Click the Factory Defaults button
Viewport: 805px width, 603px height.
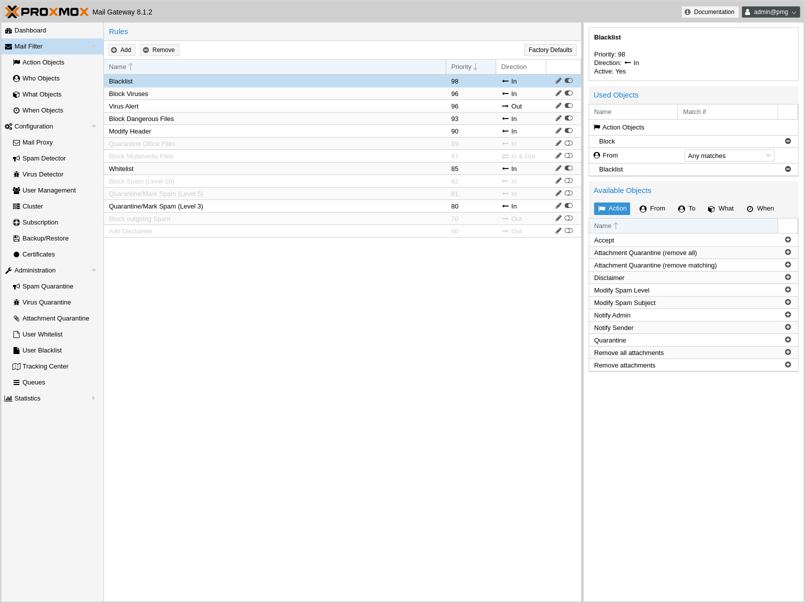(x=550, y=50)
